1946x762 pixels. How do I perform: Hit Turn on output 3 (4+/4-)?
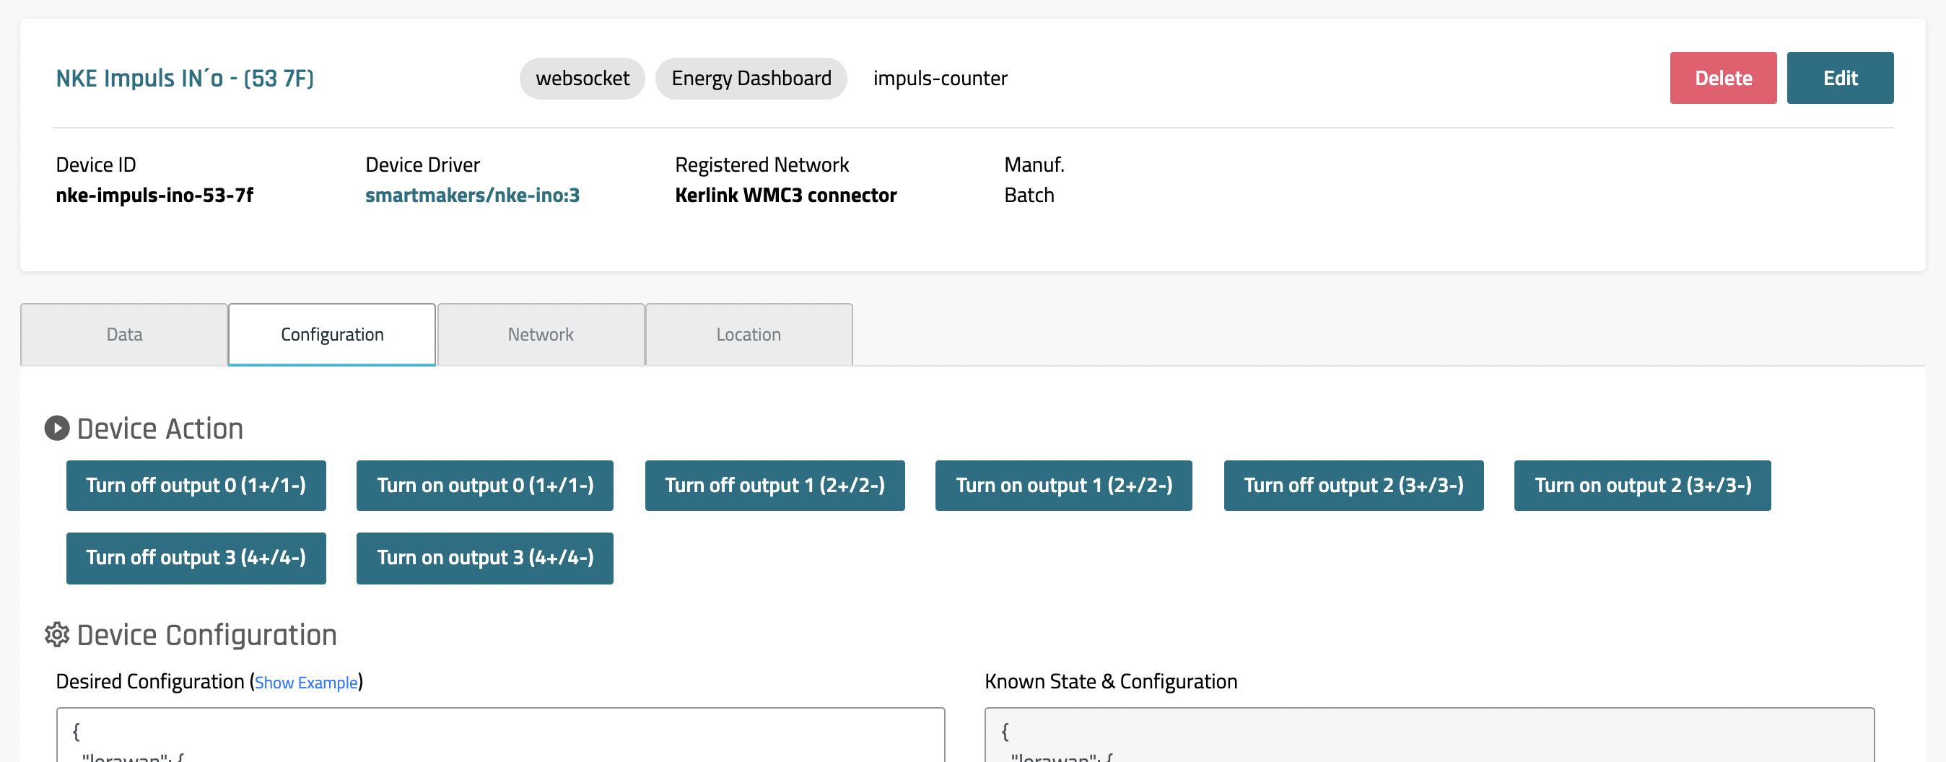pyautogui.click(x=484, y=558)
